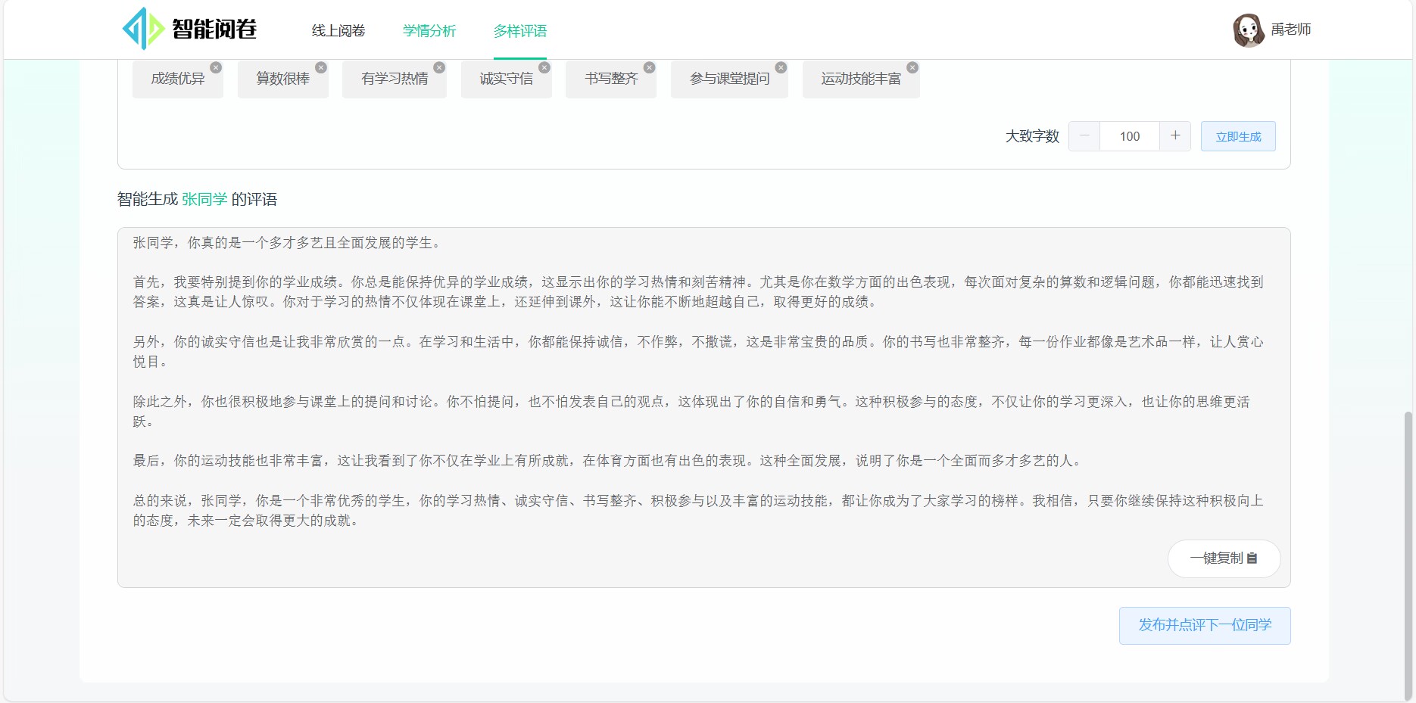Image resolution: width=1416 pixels, height=703 pixels.
Task: Click the 智能阅卷 logo icon
Action: [143, 29]
